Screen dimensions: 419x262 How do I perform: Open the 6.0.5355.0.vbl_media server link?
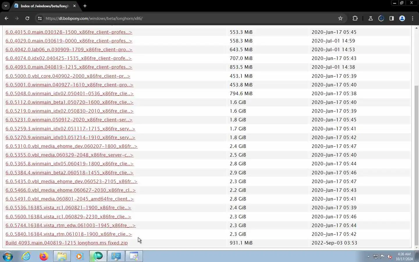[69, 155]
